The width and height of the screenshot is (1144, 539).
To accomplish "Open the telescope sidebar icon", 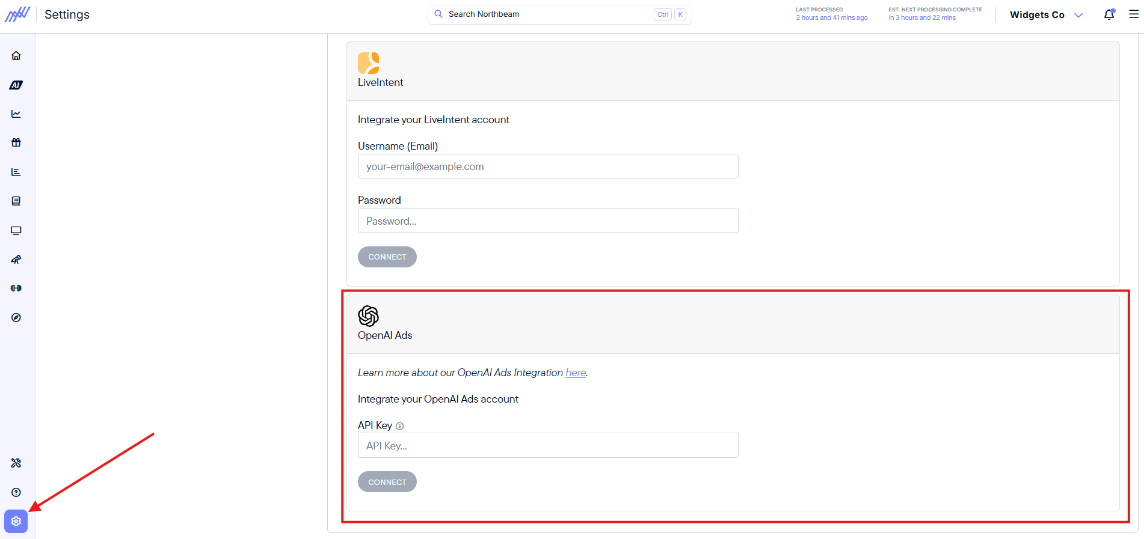I will (x=16, y=260).
